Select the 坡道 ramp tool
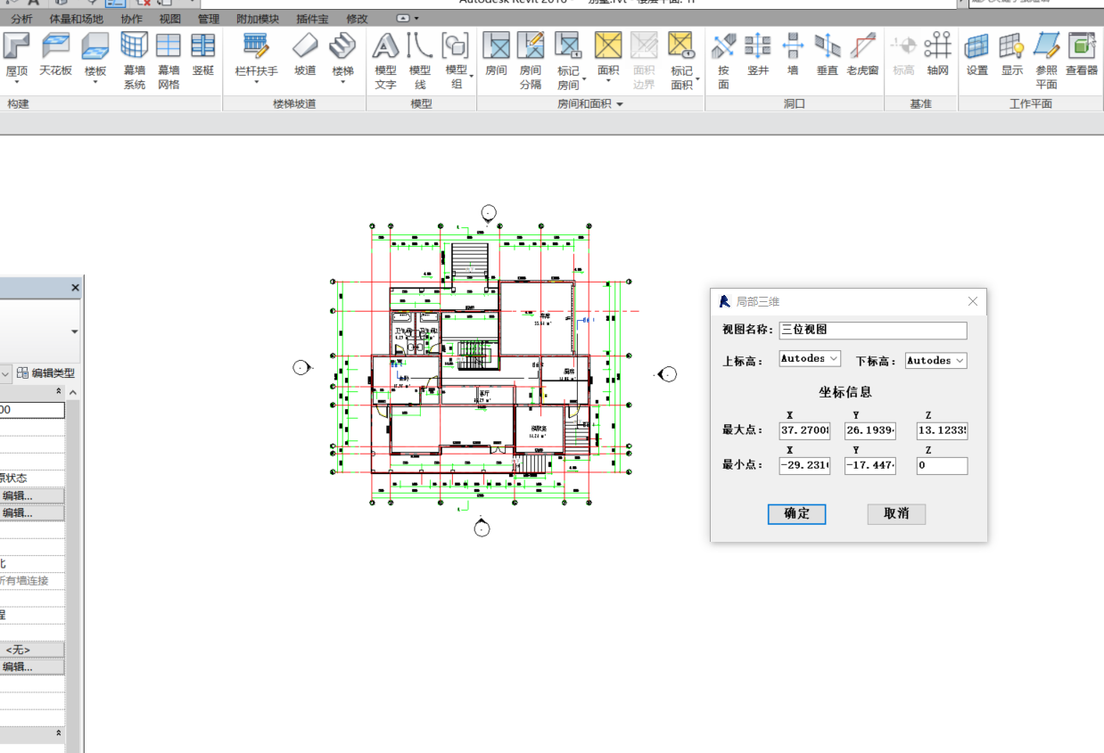 point(305,53)
